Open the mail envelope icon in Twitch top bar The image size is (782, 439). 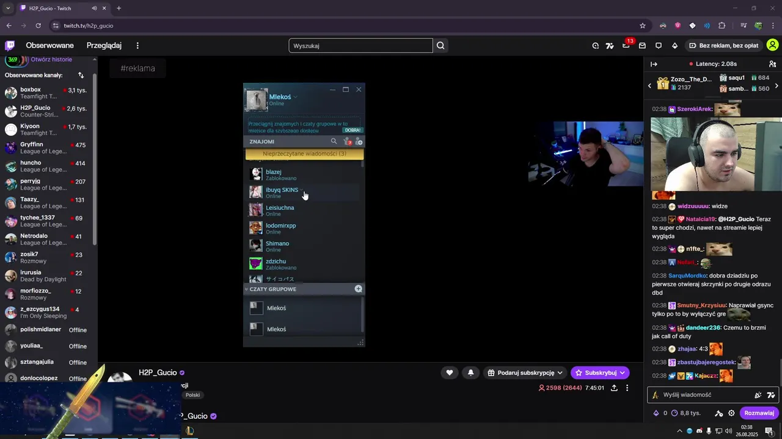[642, 46]
